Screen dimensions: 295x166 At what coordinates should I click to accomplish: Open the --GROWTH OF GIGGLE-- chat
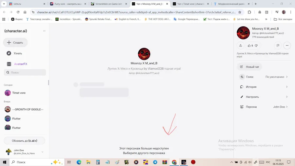[25, 109]
